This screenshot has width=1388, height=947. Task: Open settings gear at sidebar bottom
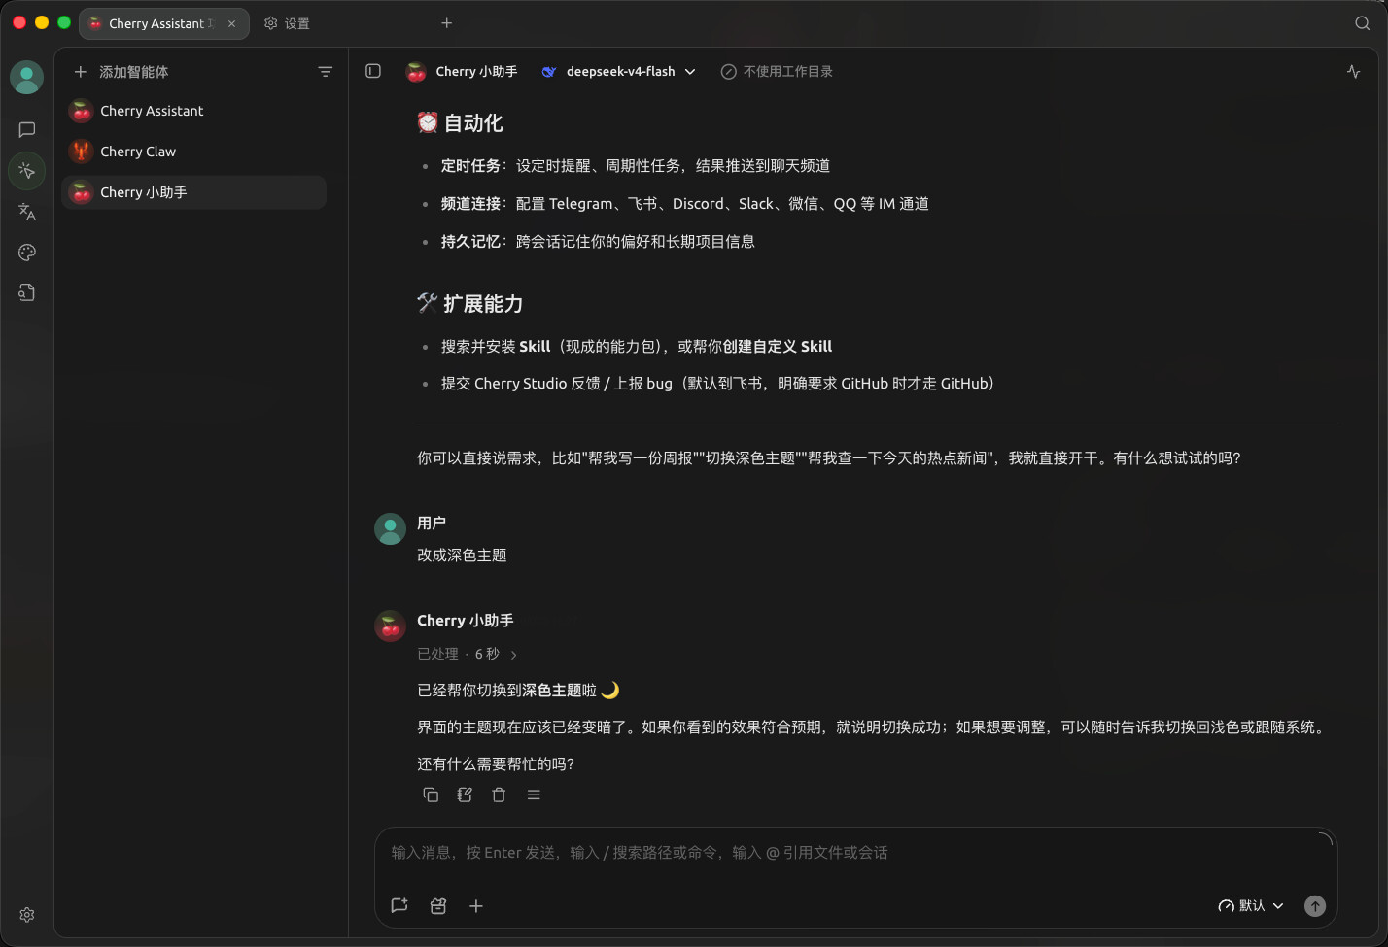click(x=27, y=915)
